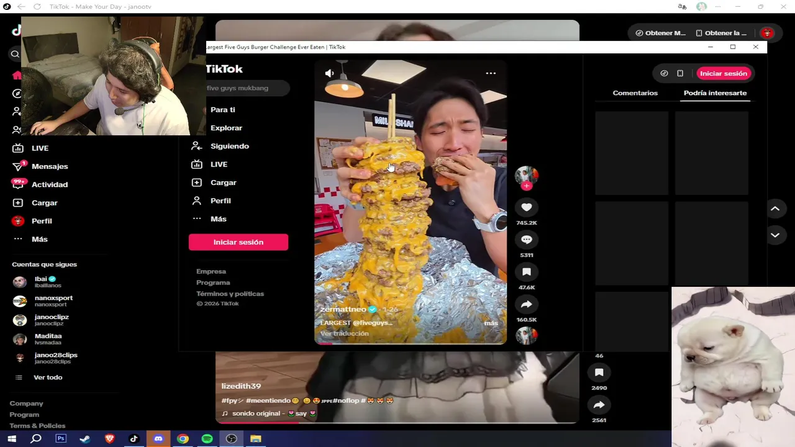Share the video with 160.5K shares
795x447 pixels.
point(526,304)
